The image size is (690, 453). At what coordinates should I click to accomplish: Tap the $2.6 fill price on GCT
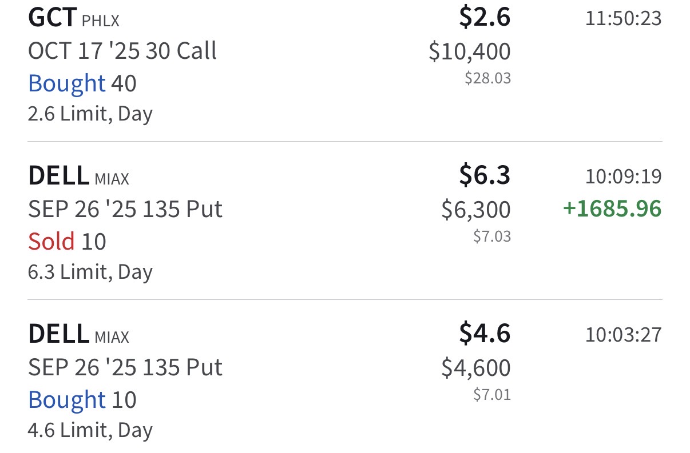tap(485, 18)
